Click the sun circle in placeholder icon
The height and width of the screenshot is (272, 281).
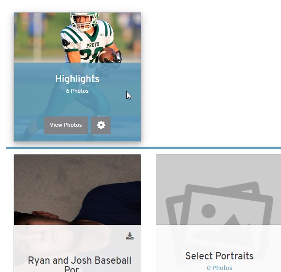(208, 211)
